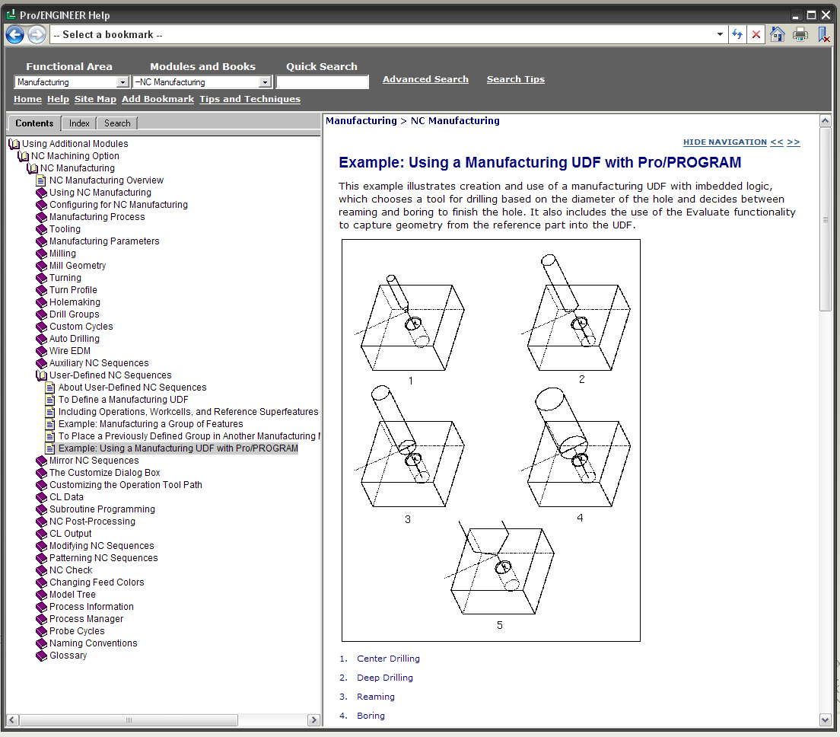Expand the Tooling book icon
This screenshot has width=840, height=737.
pyautogui.click(x=41, y=229)
